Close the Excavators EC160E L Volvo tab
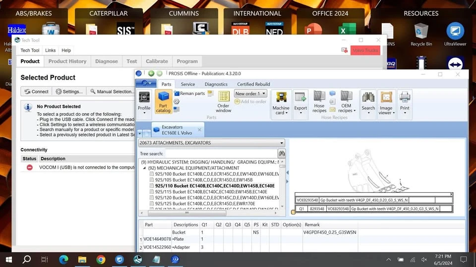Viewport: 476px width, 267px height. [x=199, y=130]
